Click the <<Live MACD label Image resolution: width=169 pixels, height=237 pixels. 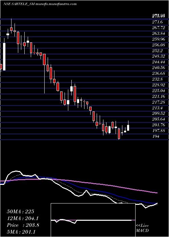(142, 228)
